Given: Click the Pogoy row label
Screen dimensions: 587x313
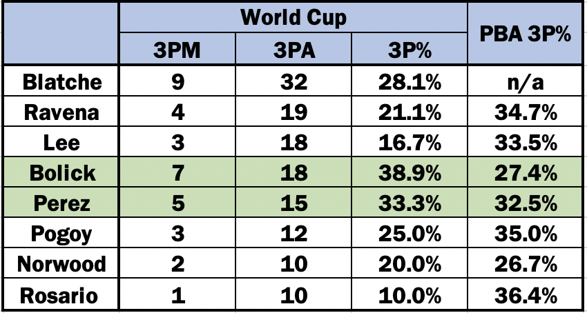Looking at the screenshot, I should [61, 233].
